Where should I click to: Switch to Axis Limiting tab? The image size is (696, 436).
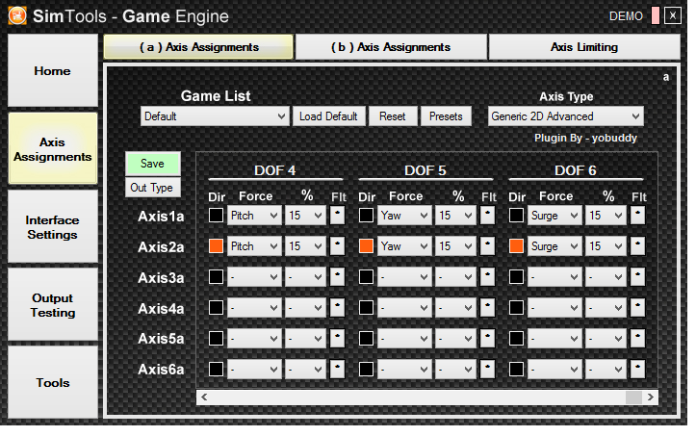tap(584, 47)
